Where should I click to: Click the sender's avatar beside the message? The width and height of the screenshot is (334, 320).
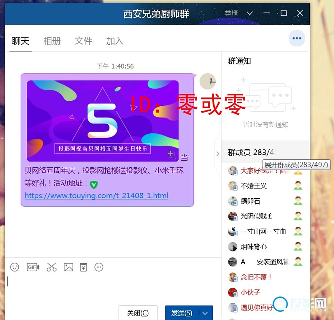point(207,81)
